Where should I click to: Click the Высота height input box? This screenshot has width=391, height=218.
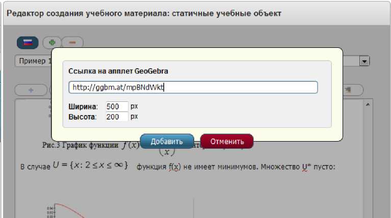click(117, 117)
